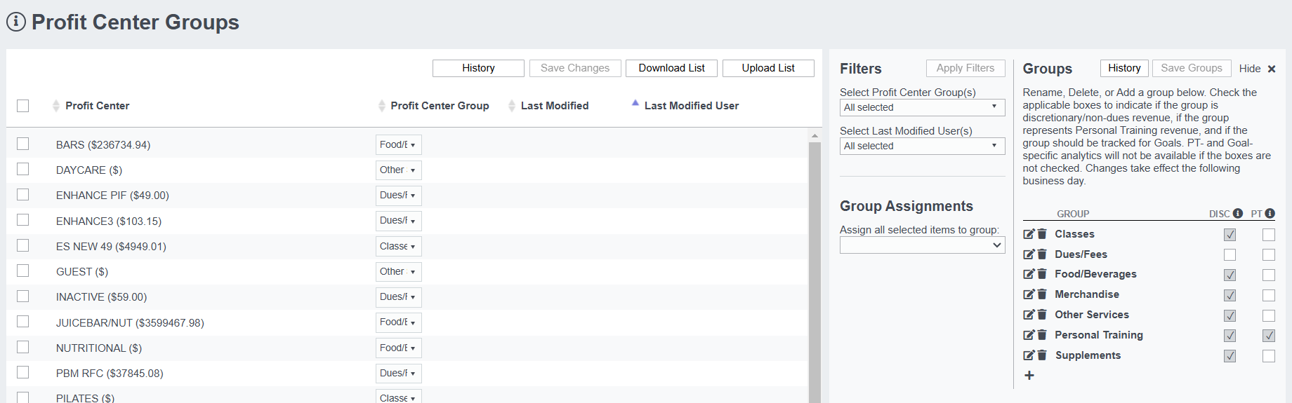Open Select Profit Center Group(s) filter dropdown

click(922, 107)
